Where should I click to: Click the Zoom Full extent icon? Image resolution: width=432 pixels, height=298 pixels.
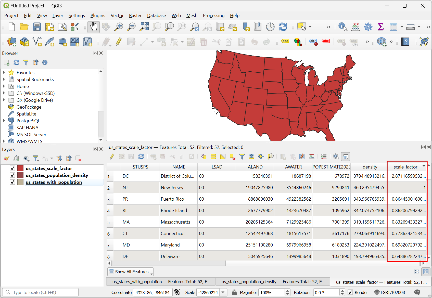coord(144,27)
